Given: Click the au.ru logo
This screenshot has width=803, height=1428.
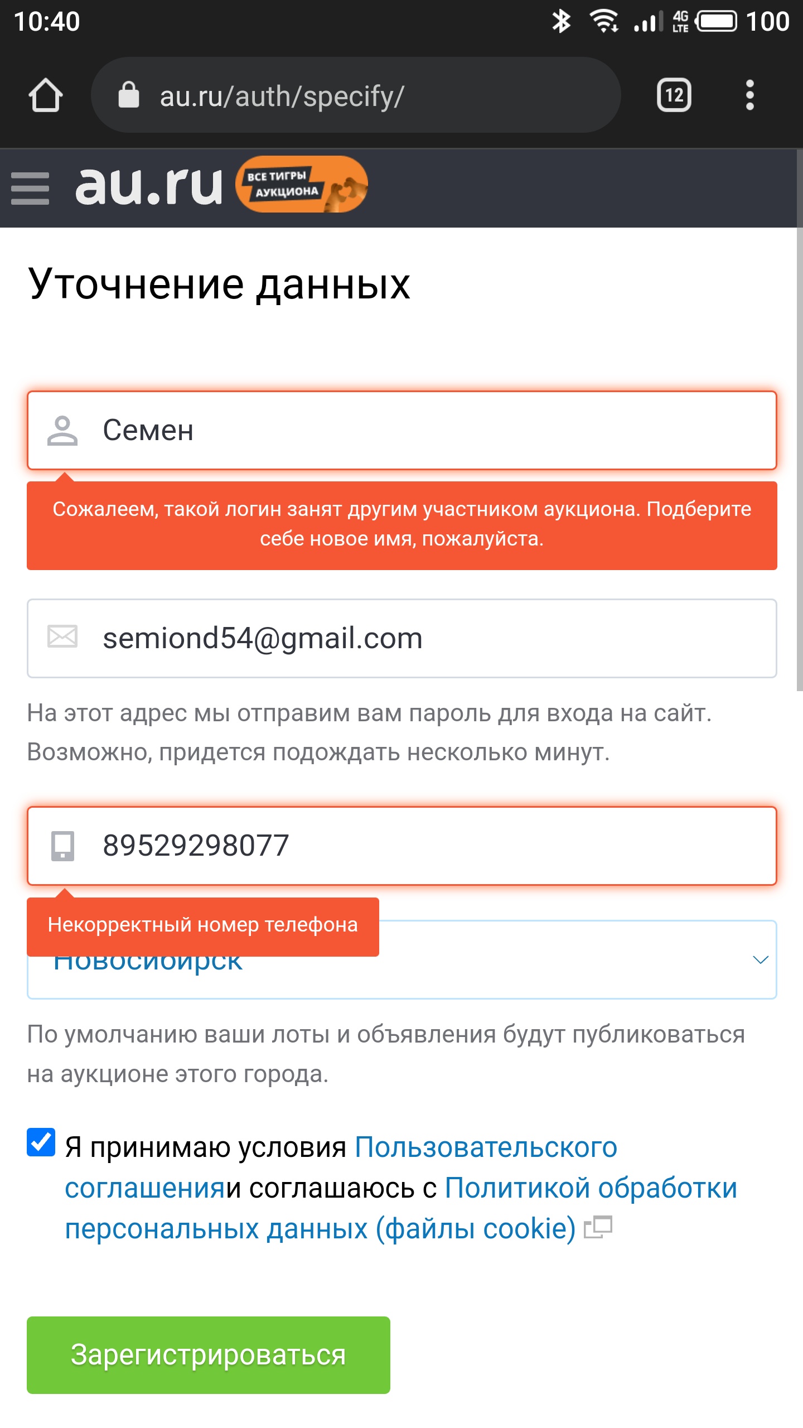Looking at the screenshot, I should click(149, 186).
